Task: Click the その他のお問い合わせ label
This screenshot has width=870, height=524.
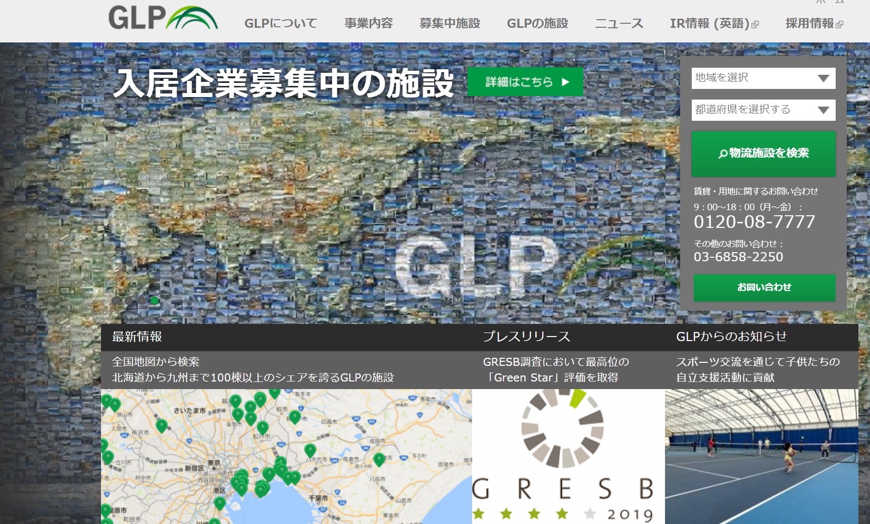Action: (738, 244)
